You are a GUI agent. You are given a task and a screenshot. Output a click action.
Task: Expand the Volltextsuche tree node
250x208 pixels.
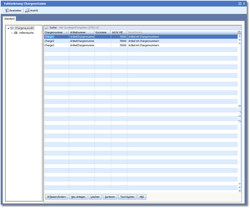12,33
